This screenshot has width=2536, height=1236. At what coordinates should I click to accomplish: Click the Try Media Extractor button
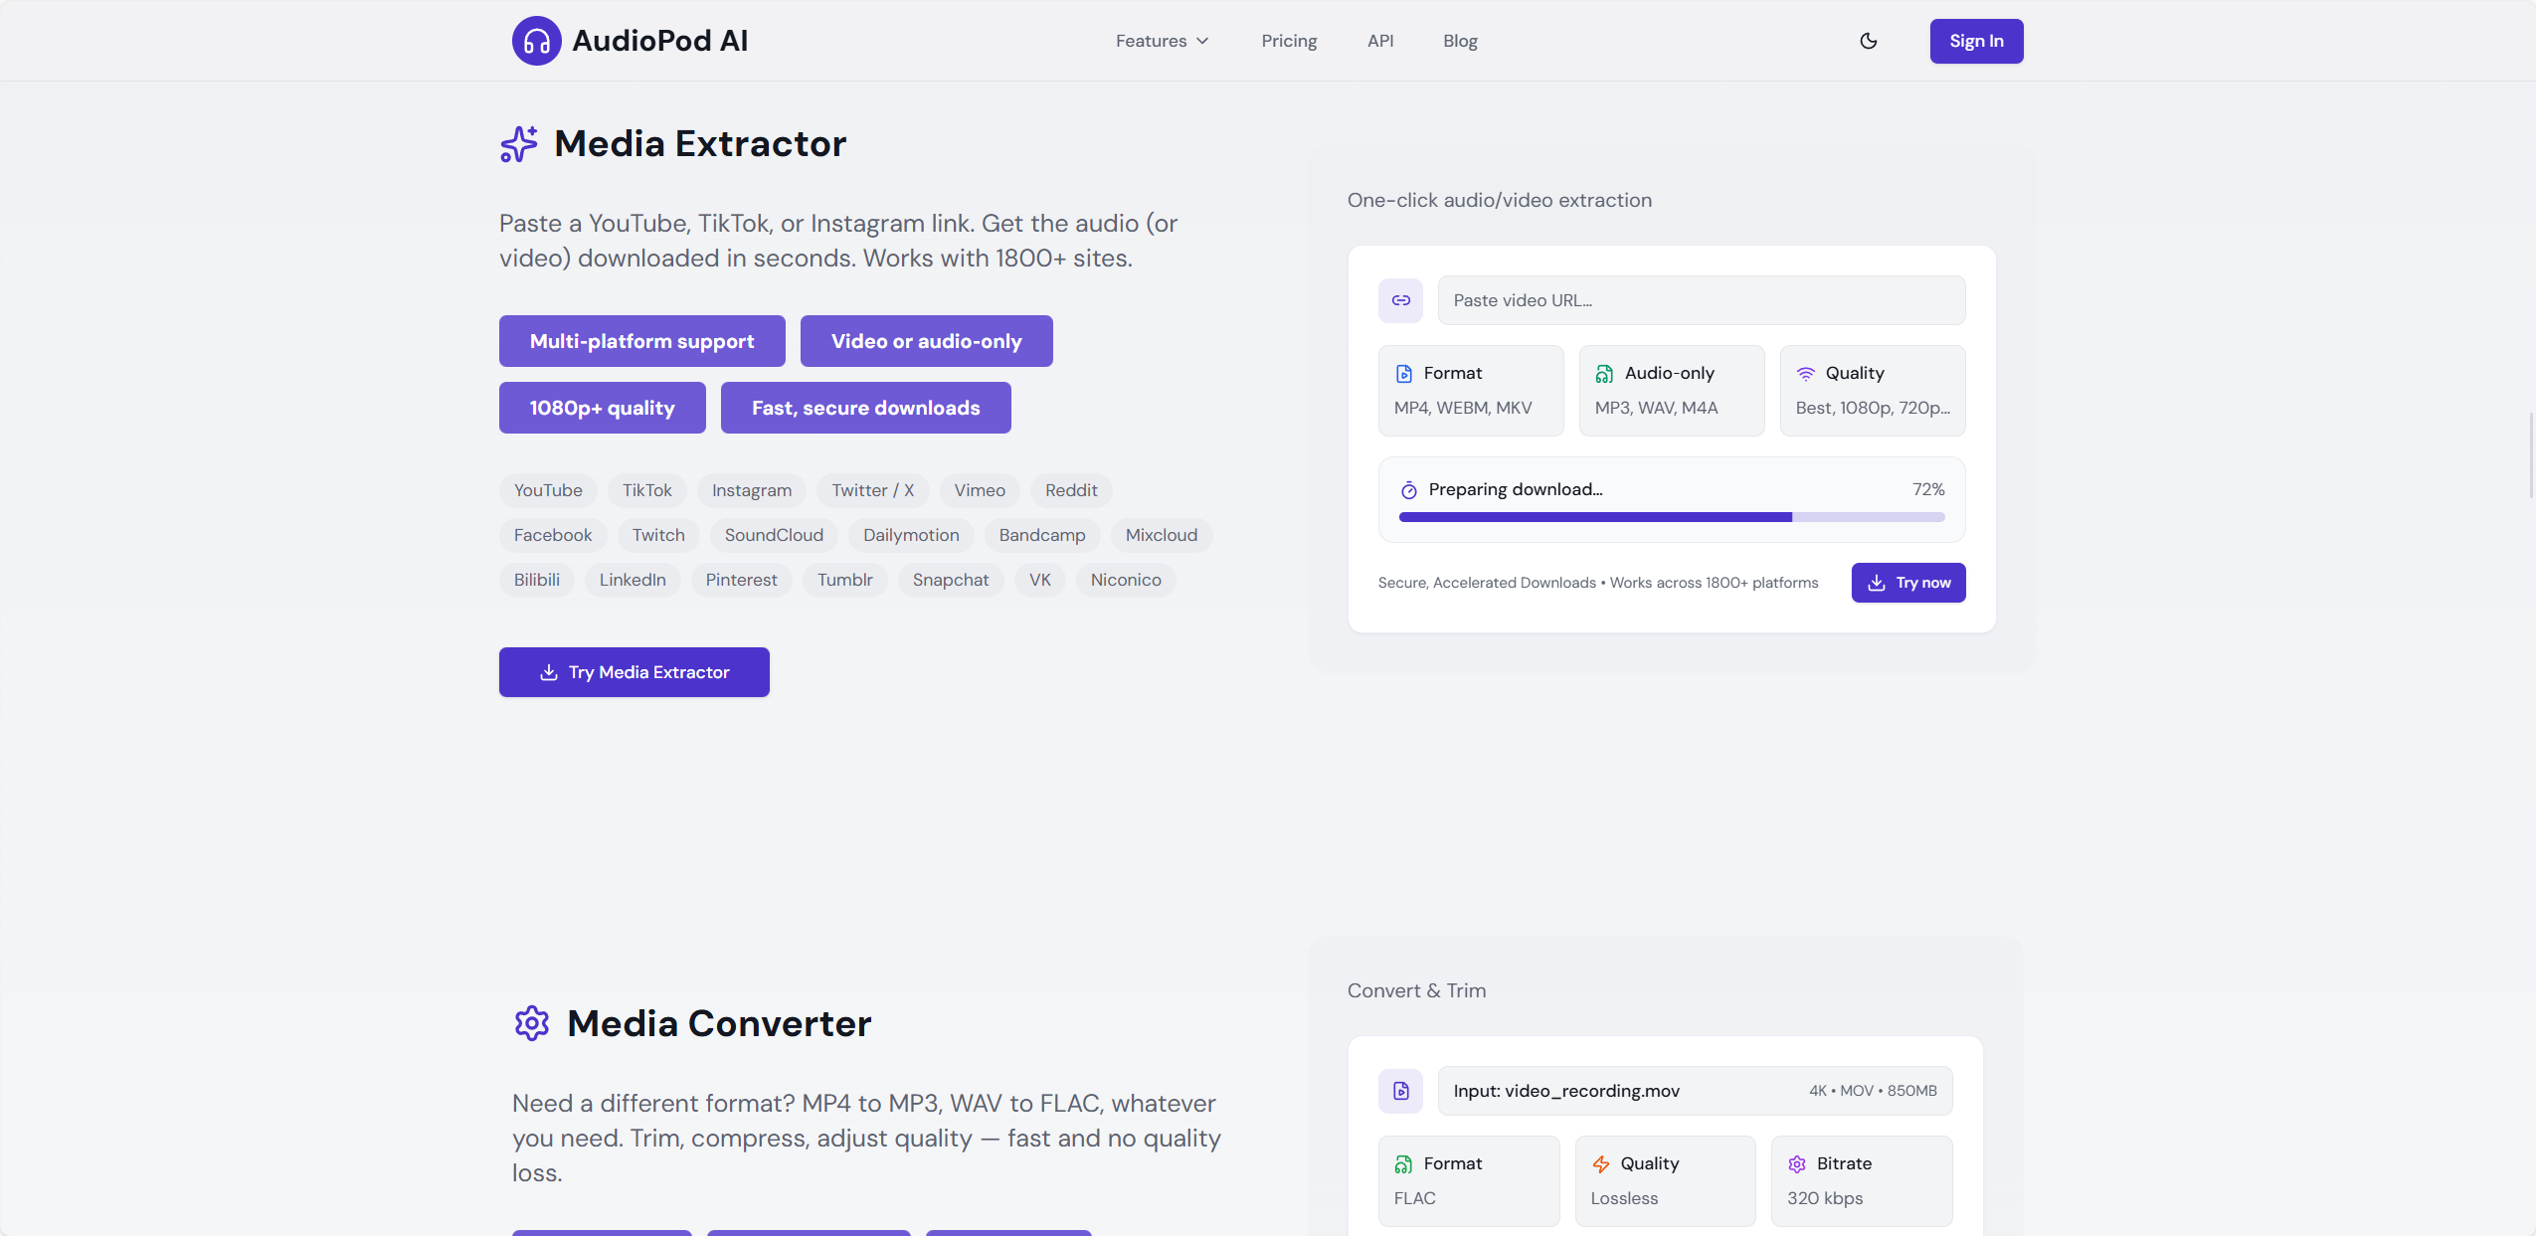pos(634,672)
